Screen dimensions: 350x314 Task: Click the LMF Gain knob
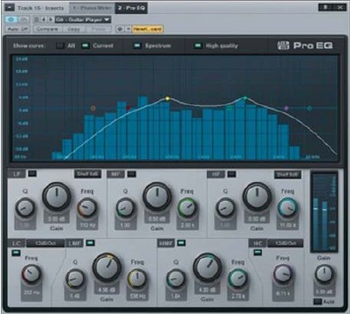click(107, 267)
